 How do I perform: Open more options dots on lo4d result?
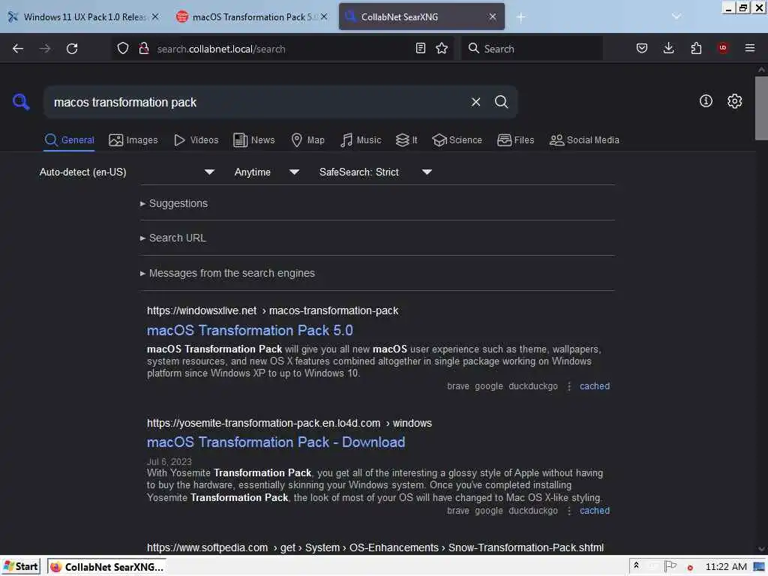click(x=569, y=510)
